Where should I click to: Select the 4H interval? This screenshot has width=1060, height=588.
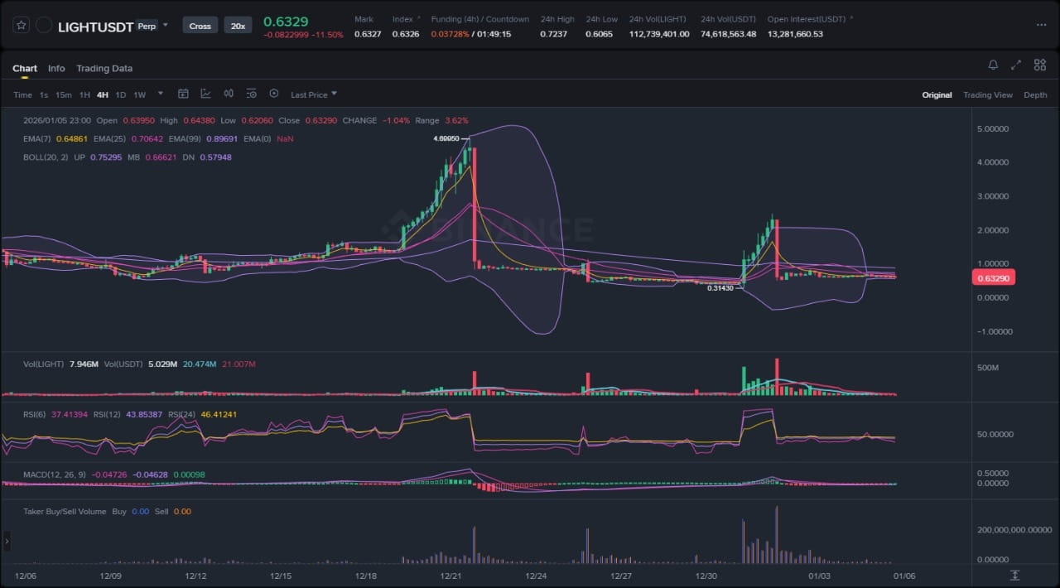(103, 94)
